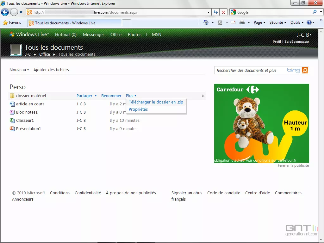Expand the address bar history dropdown

tap(209, 12)
